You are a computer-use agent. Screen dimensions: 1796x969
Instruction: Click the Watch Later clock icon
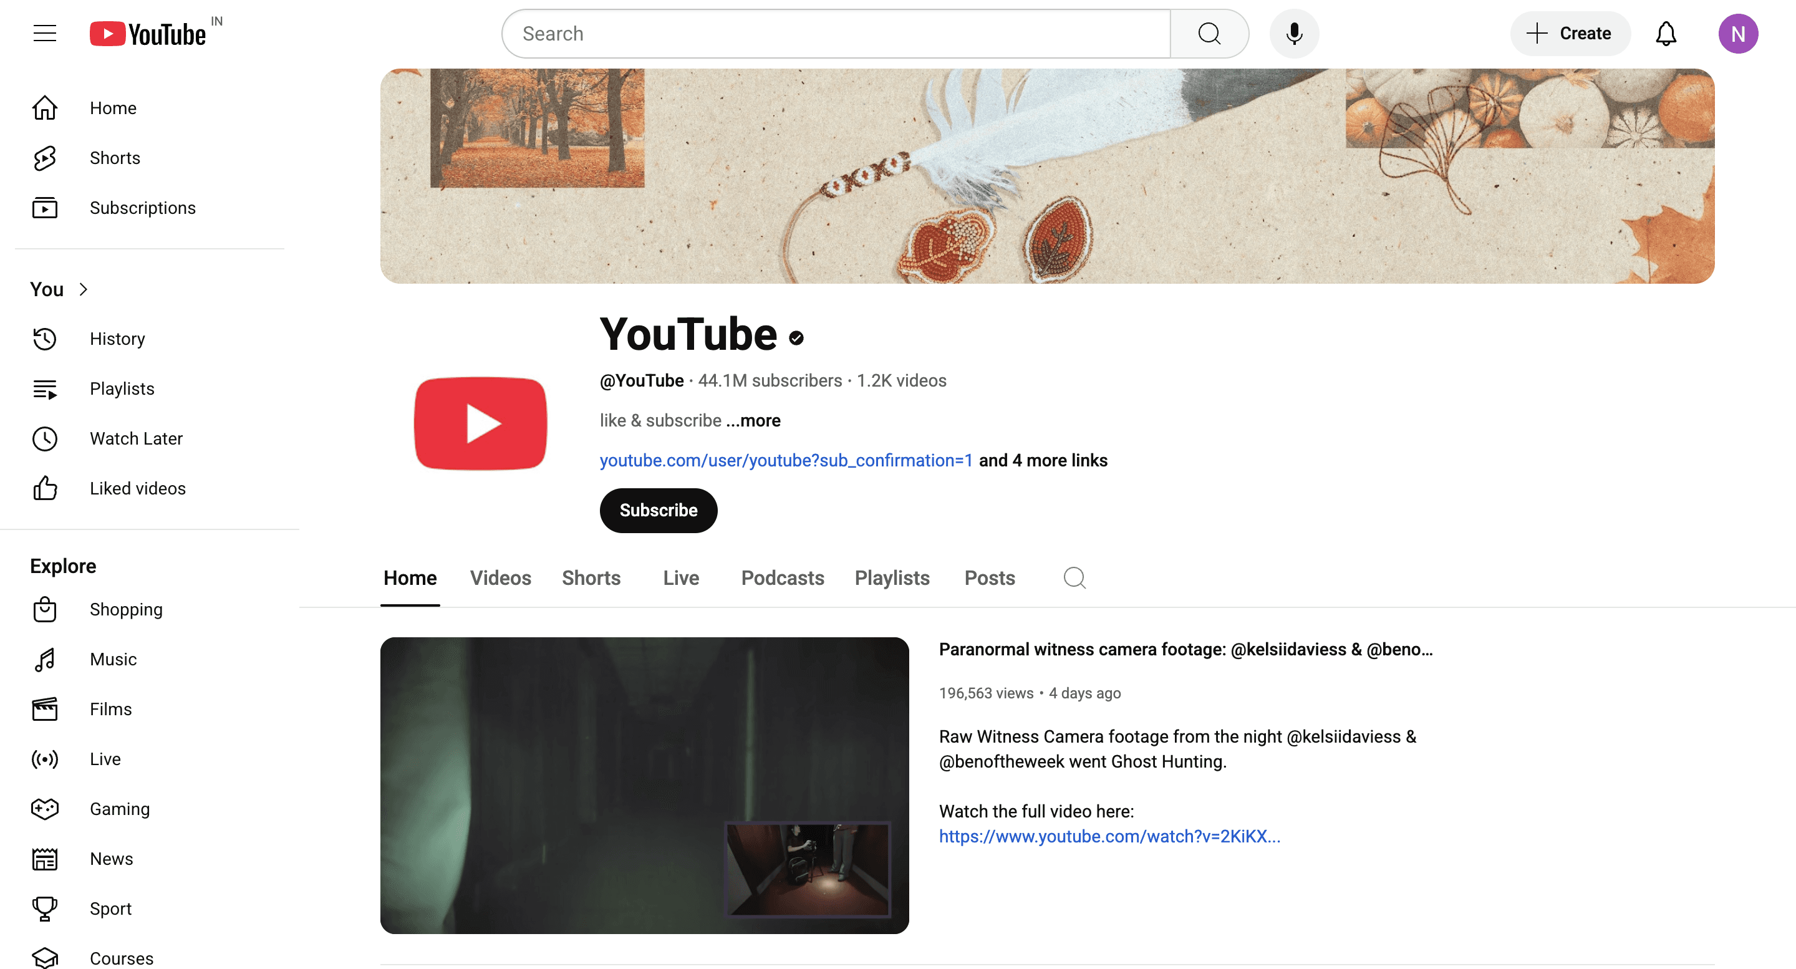[x=45, y=438]
